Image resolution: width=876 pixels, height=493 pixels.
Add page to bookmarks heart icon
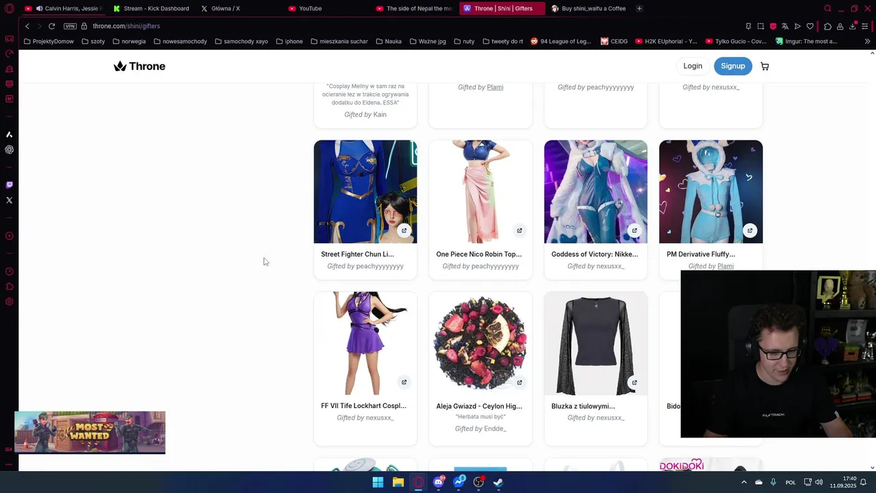coord(810,26)
